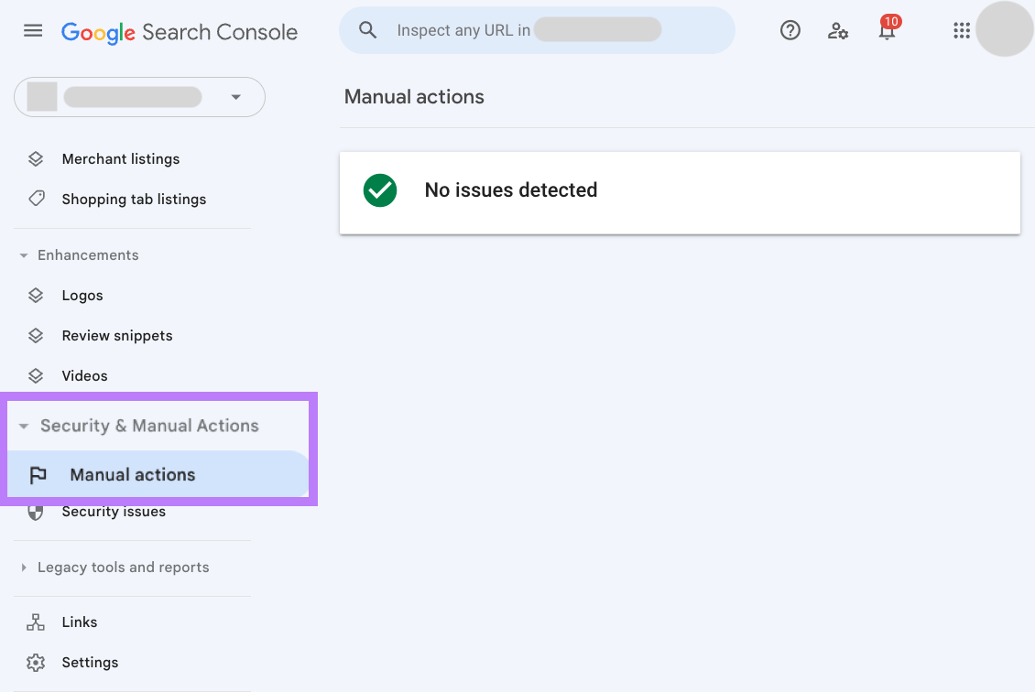Open the property selector dropdown

[235, 96]
